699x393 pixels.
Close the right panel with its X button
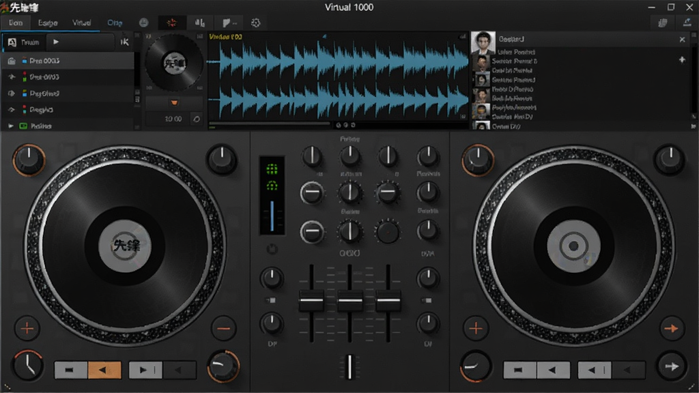pos(682,40)
